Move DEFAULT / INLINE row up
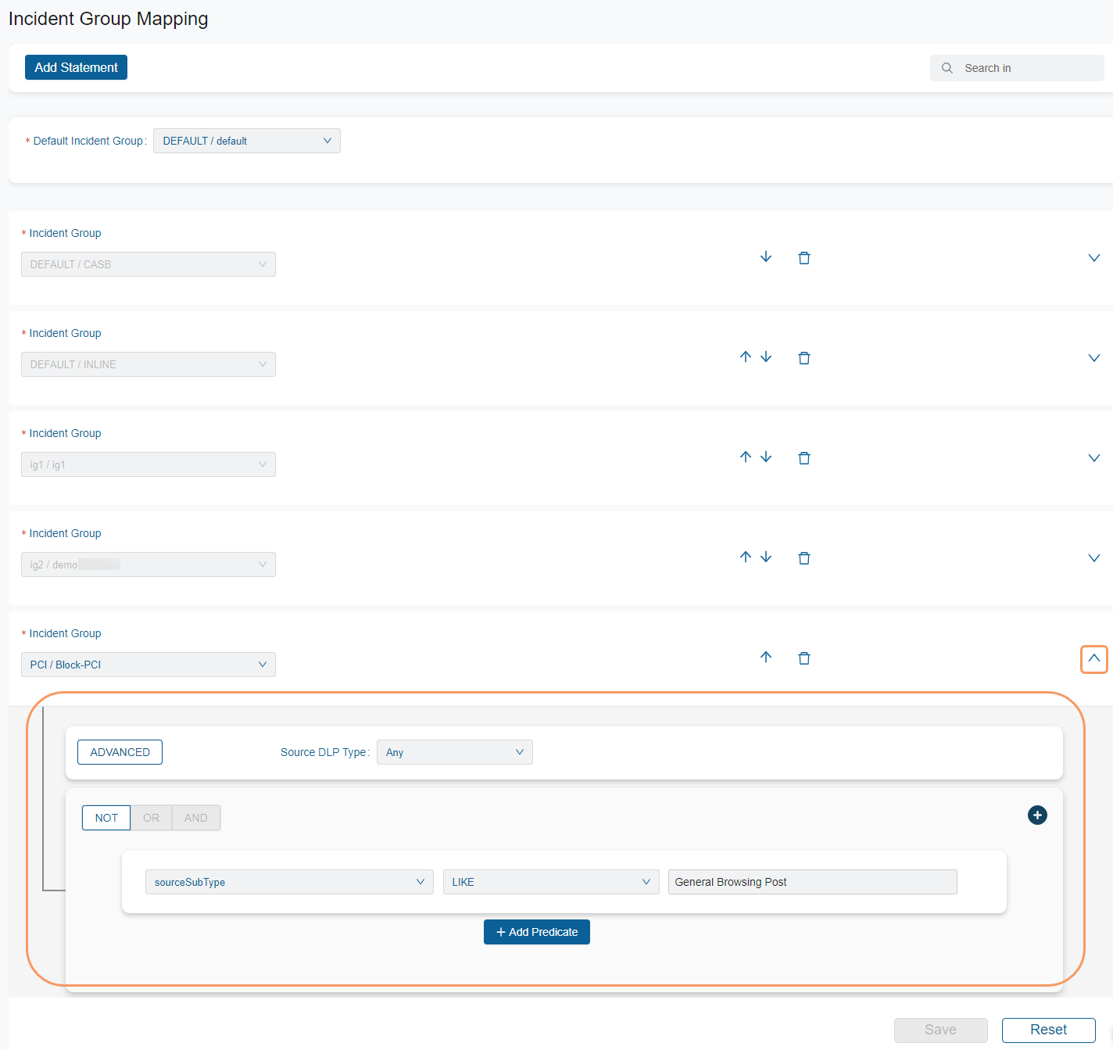Image resolution: width=1113 pixels, height=1050 pixels. (746, 357)
